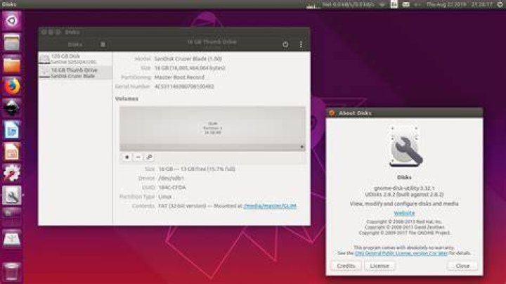This screenshot has height=284, width=506.
Task: Click the highlighted indicator icon in the top bar
Action: pos(394,4)
